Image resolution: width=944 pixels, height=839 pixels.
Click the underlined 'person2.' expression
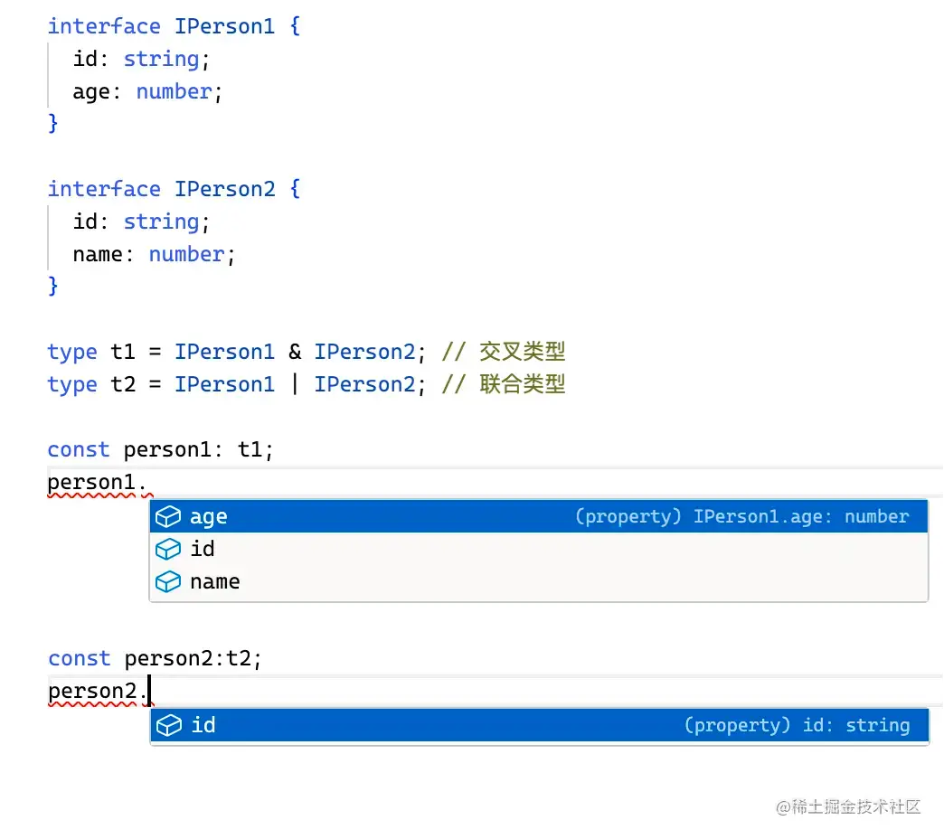pyautogui.click(x=99, y=691)
